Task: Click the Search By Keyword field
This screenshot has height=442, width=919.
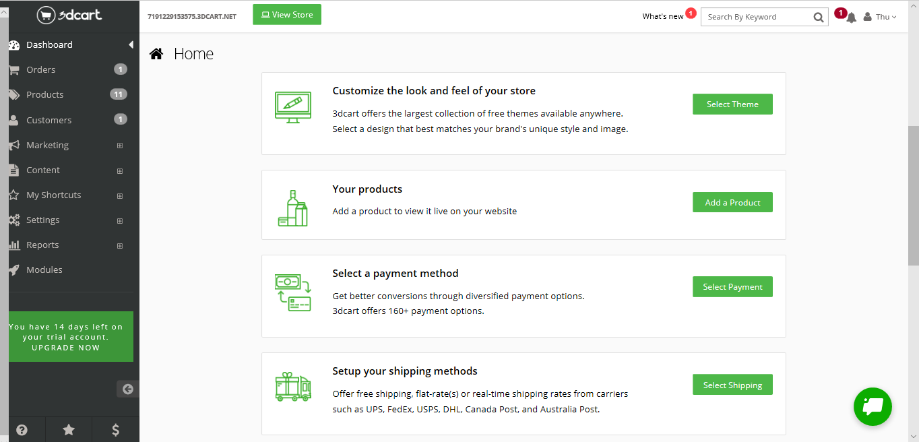Action: coord(755,17)
